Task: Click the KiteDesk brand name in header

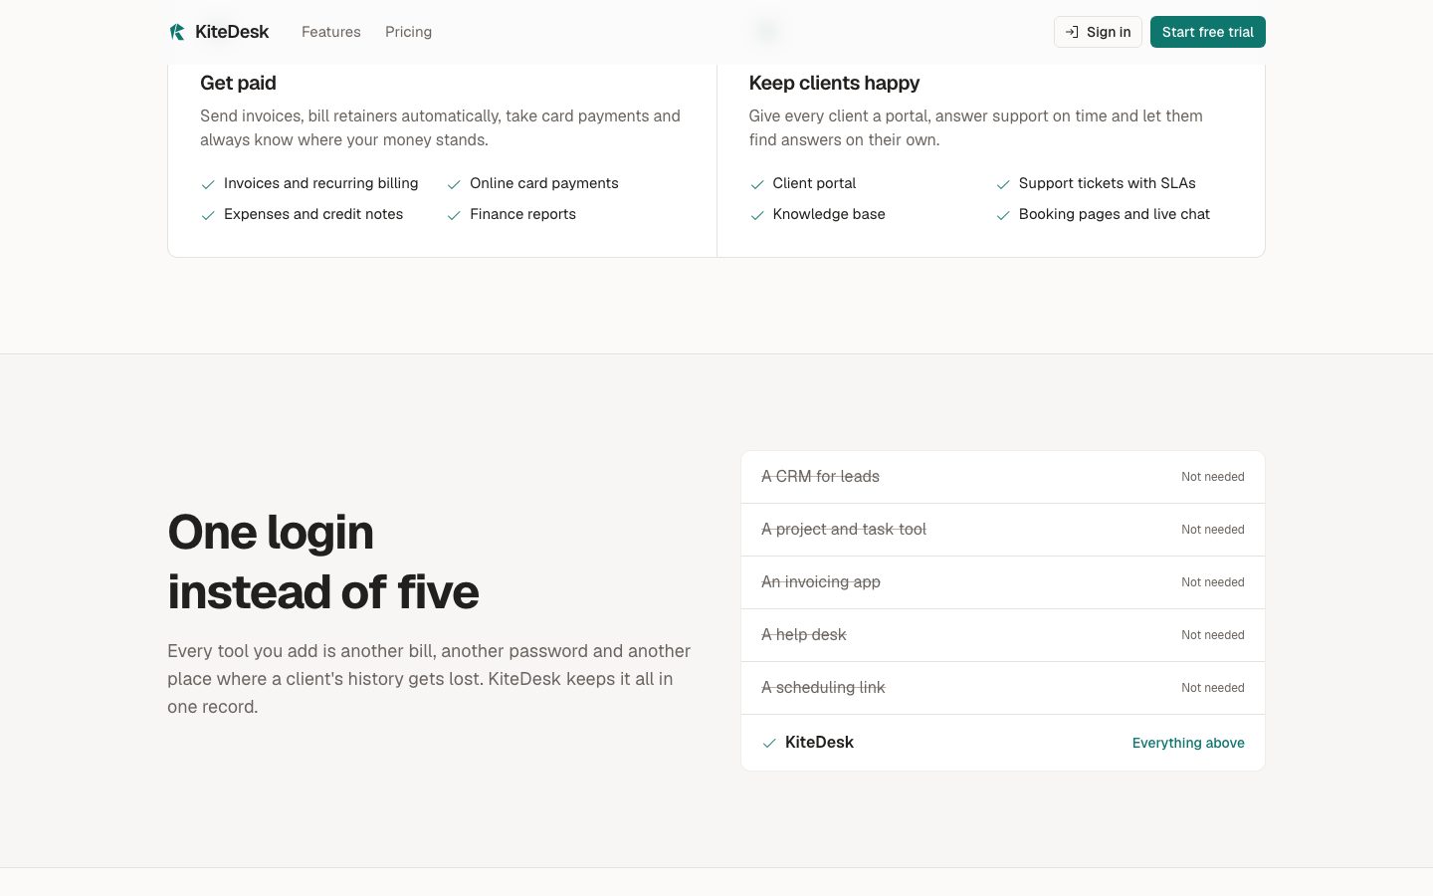Action: (x=232, y=32)
